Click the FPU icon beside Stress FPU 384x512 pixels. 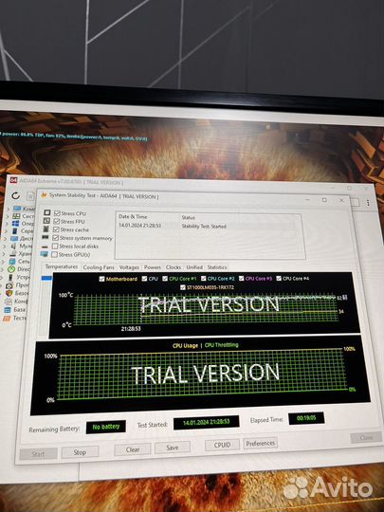[x=47, y=221]
